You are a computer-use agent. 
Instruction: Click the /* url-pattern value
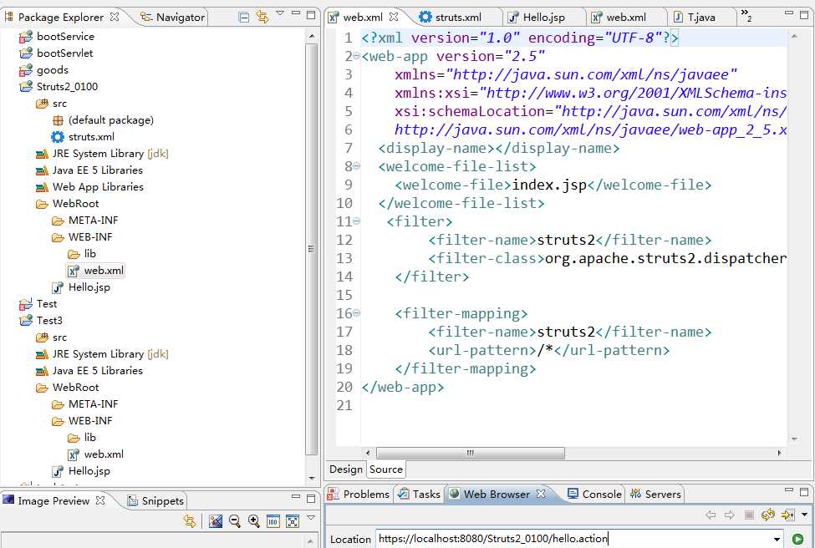coord(545,350)
